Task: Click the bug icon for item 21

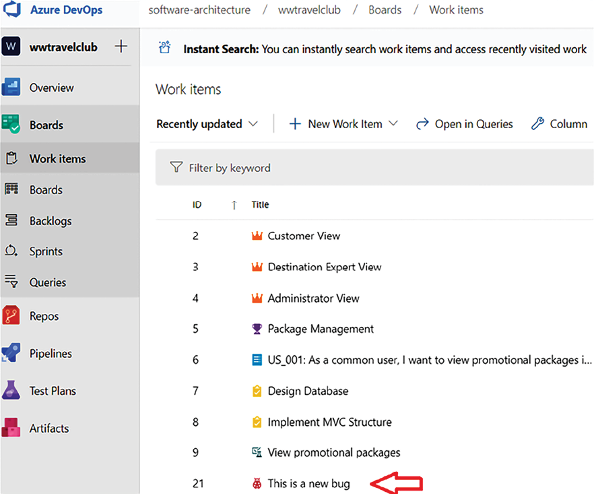Action: (x=257, y=483)
